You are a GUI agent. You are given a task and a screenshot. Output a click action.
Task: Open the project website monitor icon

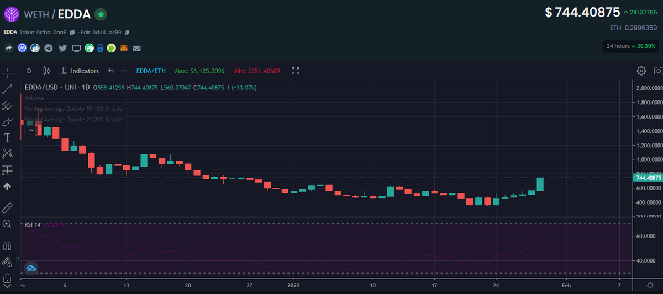76,49
